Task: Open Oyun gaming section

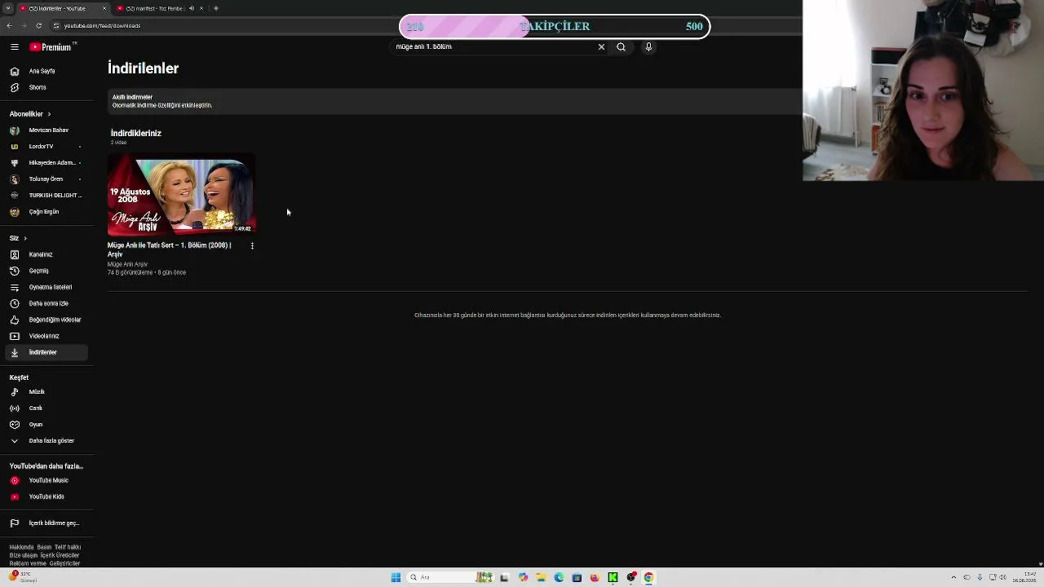Action: 46,425
